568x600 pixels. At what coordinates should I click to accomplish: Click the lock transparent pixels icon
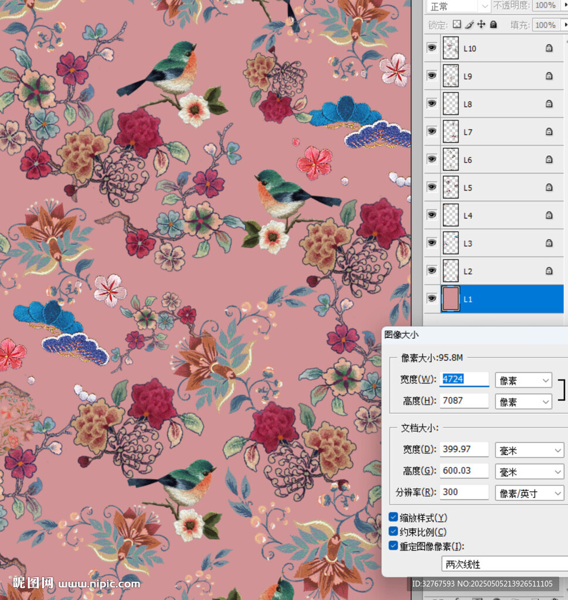pyautogui.click(x=458, y=25)
